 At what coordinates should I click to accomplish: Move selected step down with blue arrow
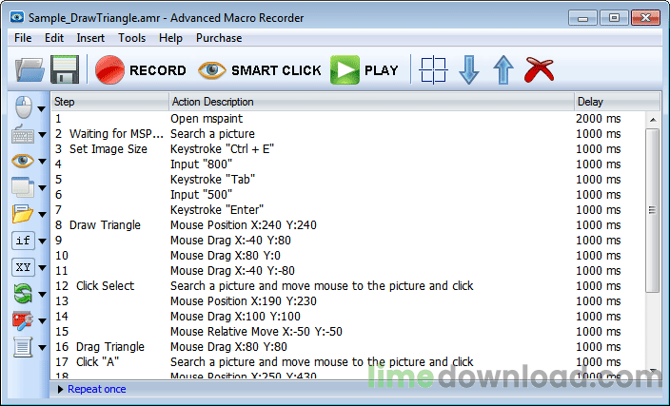pos(469,69)
